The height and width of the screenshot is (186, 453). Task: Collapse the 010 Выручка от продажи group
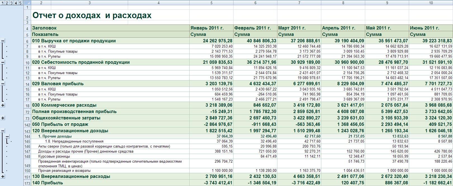[x=3, y=41]
